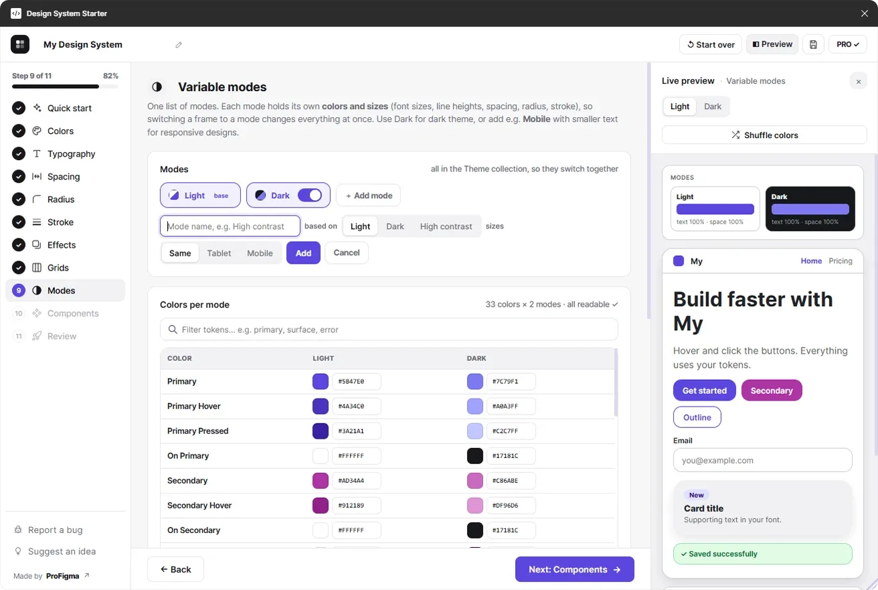Click Next: Components button

click(x=575, y=569)
